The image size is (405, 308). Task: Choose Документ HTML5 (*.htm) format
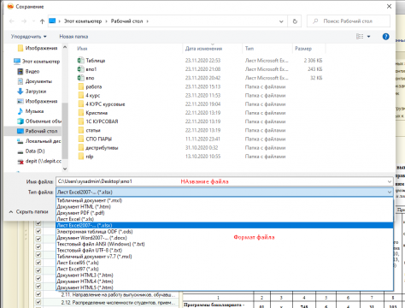(225, 287)
